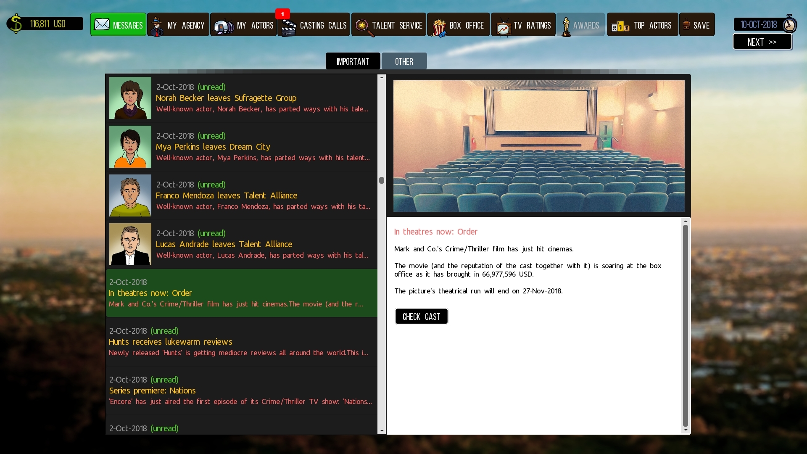The height and width of the screenshot is (454, 807).
Task: Open TV Ratings via the television icon
Action: [503, 27]
